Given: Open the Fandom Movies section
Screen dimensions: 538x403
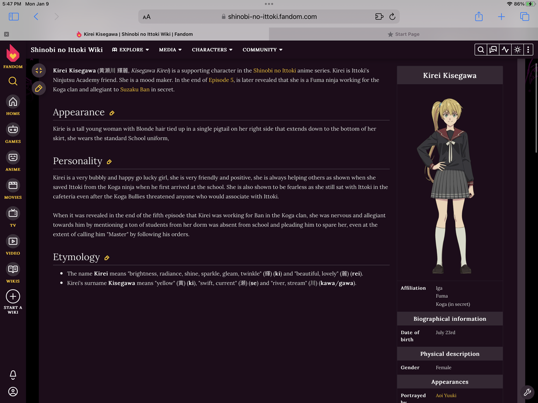Looking at the screenshot, I should (x=13, y=190).
